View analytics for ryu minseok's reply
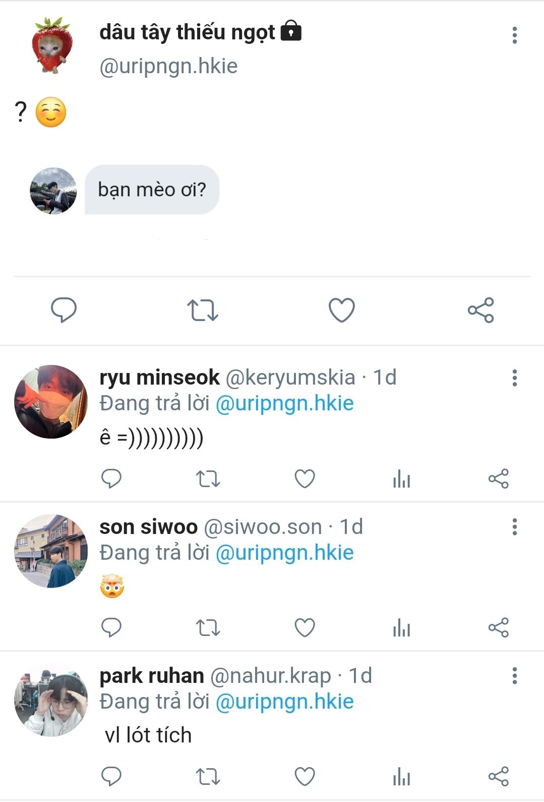 point(401,478)
